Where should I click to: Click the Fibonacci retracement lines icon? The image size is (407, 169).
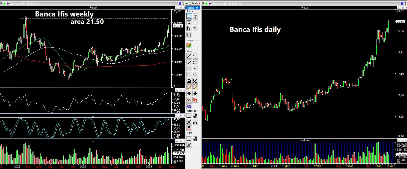pyautogui.click(x=189, y=116)
